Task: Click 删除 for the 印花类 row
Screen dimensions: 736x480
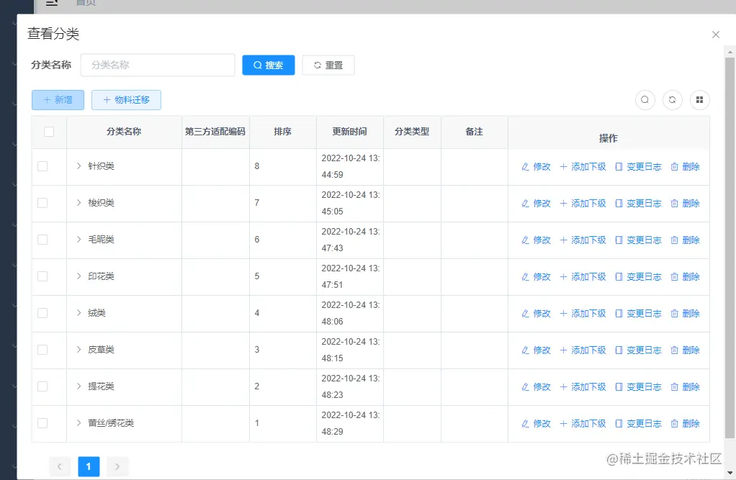Action: point(685,277)
